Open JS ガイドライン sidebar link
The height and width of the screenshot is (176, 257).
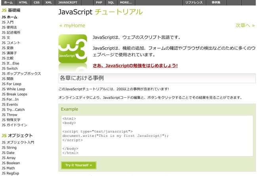14,125
